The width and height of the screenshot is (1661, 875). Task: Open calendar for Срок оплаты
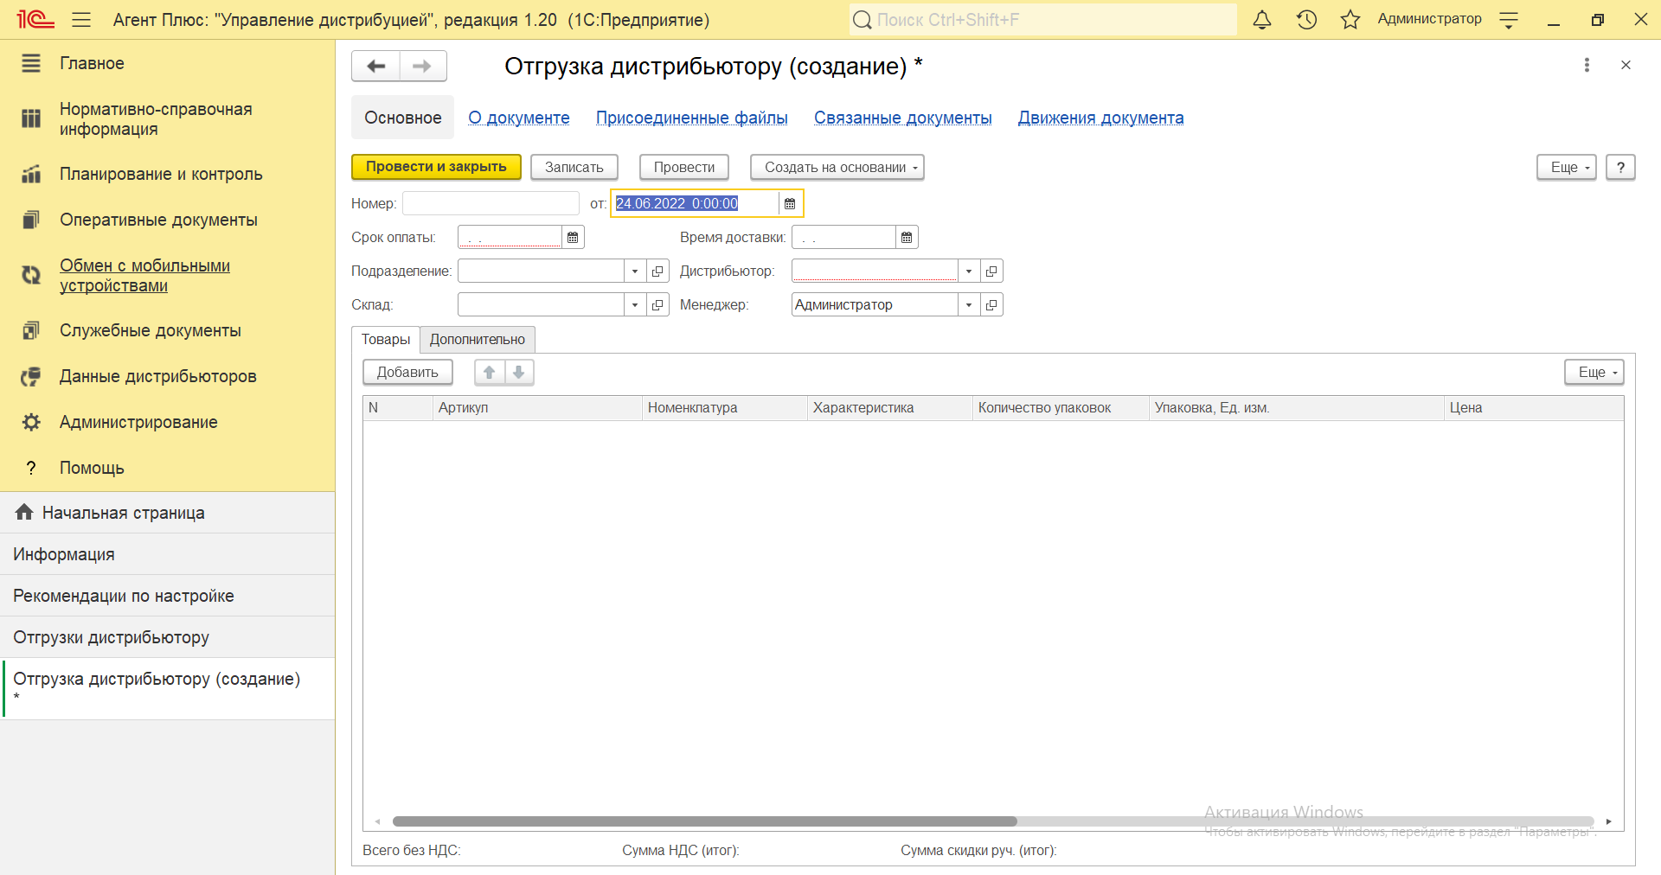[x=573, y=237]
